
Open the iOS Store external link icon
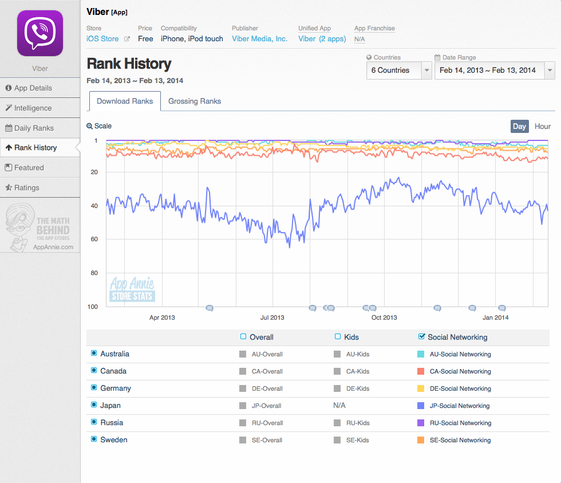click(x=127, y=38)
